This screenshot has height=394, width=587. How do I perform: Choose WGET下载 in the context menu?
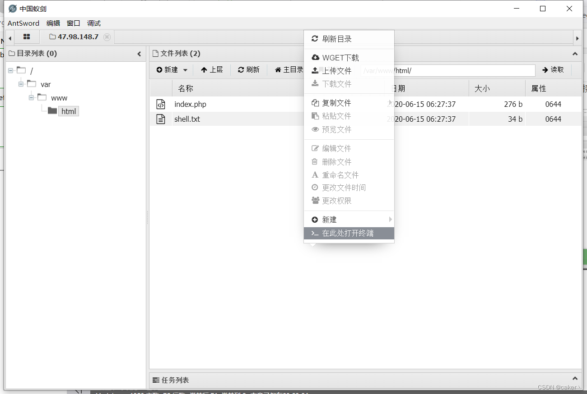pyautogui.click(x=349, y=58)
